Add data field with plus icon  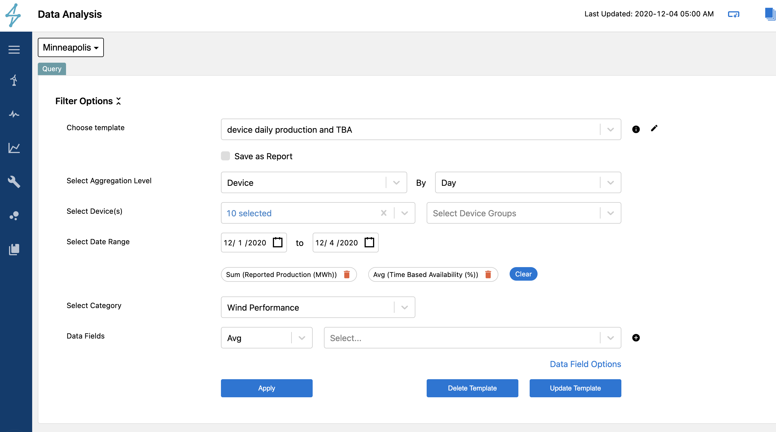[636, 338]
